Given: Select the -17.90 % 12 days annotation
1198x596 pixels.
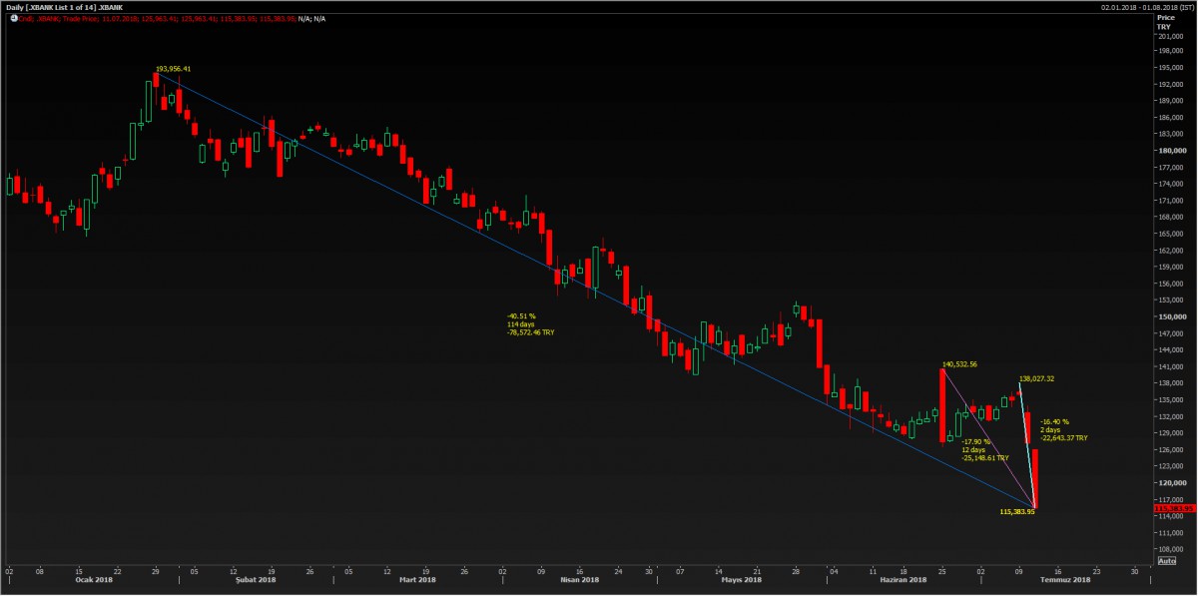Looking at the screenshot, I should coord(984,449).
